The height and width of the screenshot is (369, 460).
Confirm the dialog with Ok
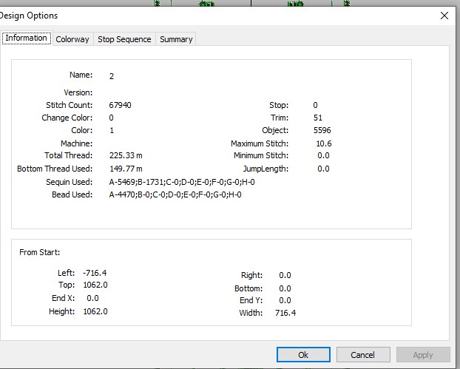[303, 355]
